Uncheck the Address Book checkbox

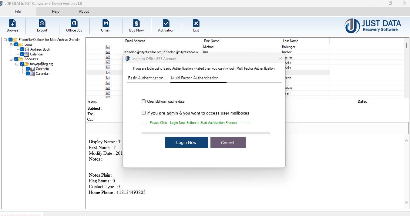click(22, 49)
